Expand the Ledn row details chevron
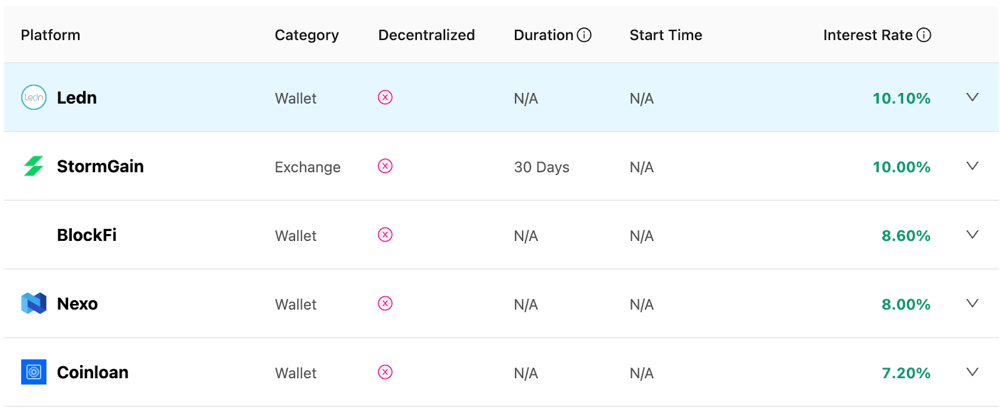 [972, 97]
